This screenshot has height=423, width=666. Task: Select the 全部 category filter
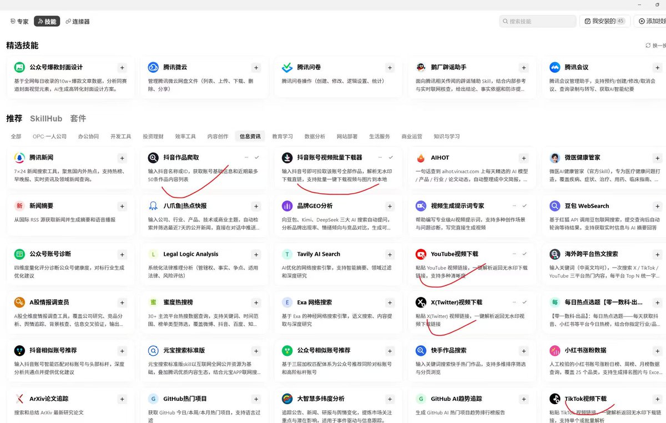click(16, 136)
